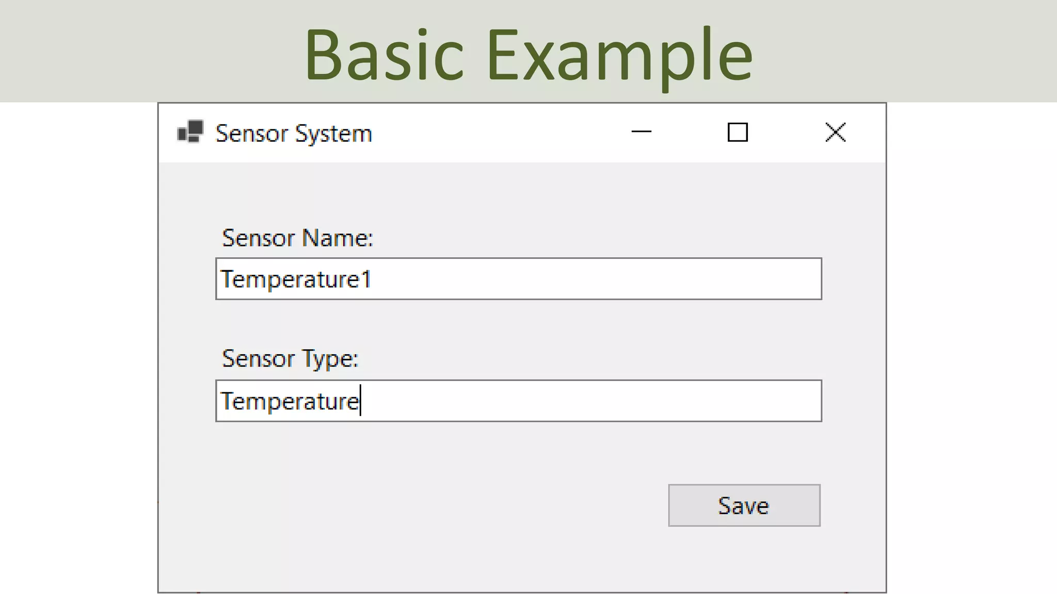
Task: Click the text caret in Sensor Type field
Action: (361, 400)
